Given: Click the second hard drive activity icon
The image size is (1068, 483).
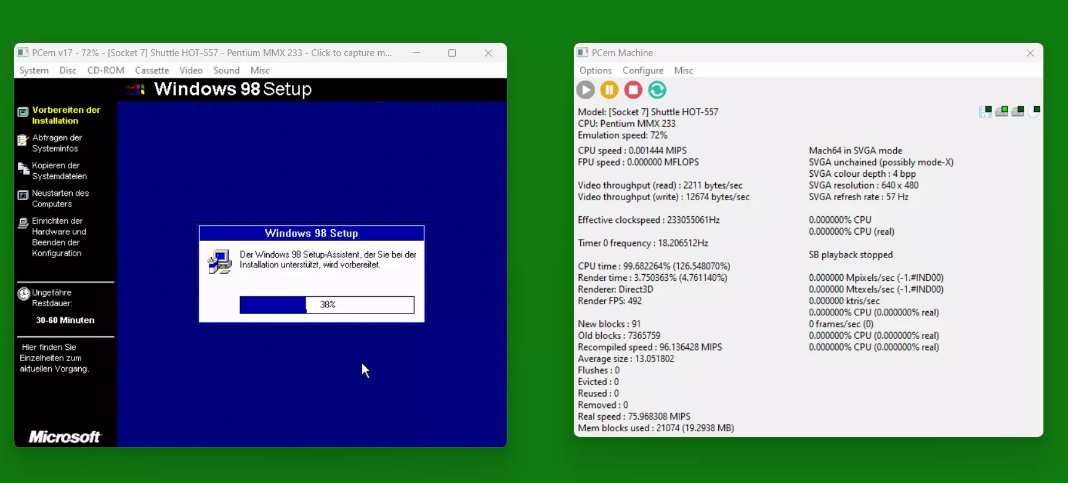Looking at the screenshot, I should click(1018, 112).
